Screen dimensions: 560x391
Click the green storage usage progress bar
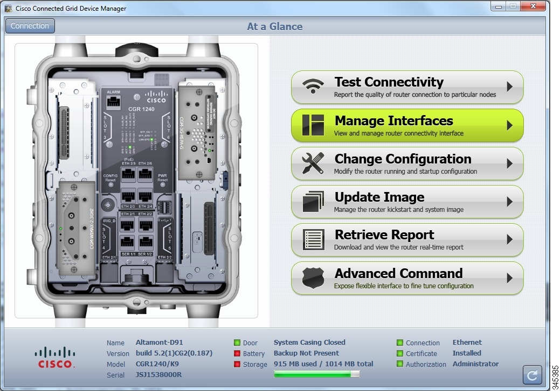(x=316, y=374)
